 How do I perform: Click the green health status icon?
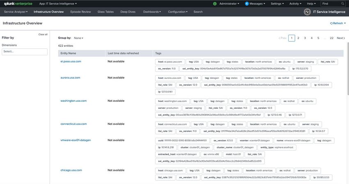(215, 4)
